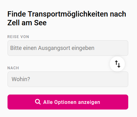Select the 'NACH' label
Image resolution: width=137 pixels, height=117 pixels.
tap(13, 68)
